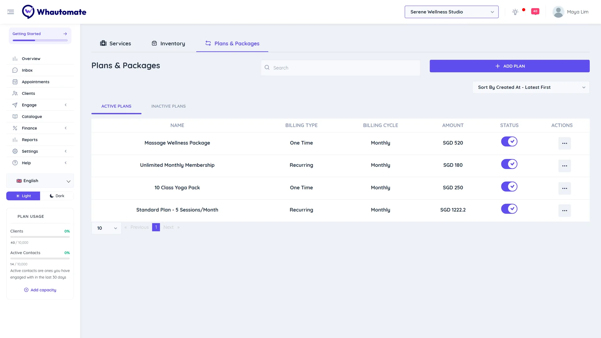
Task: Switch to Dark theme
Action: (57, 196)
